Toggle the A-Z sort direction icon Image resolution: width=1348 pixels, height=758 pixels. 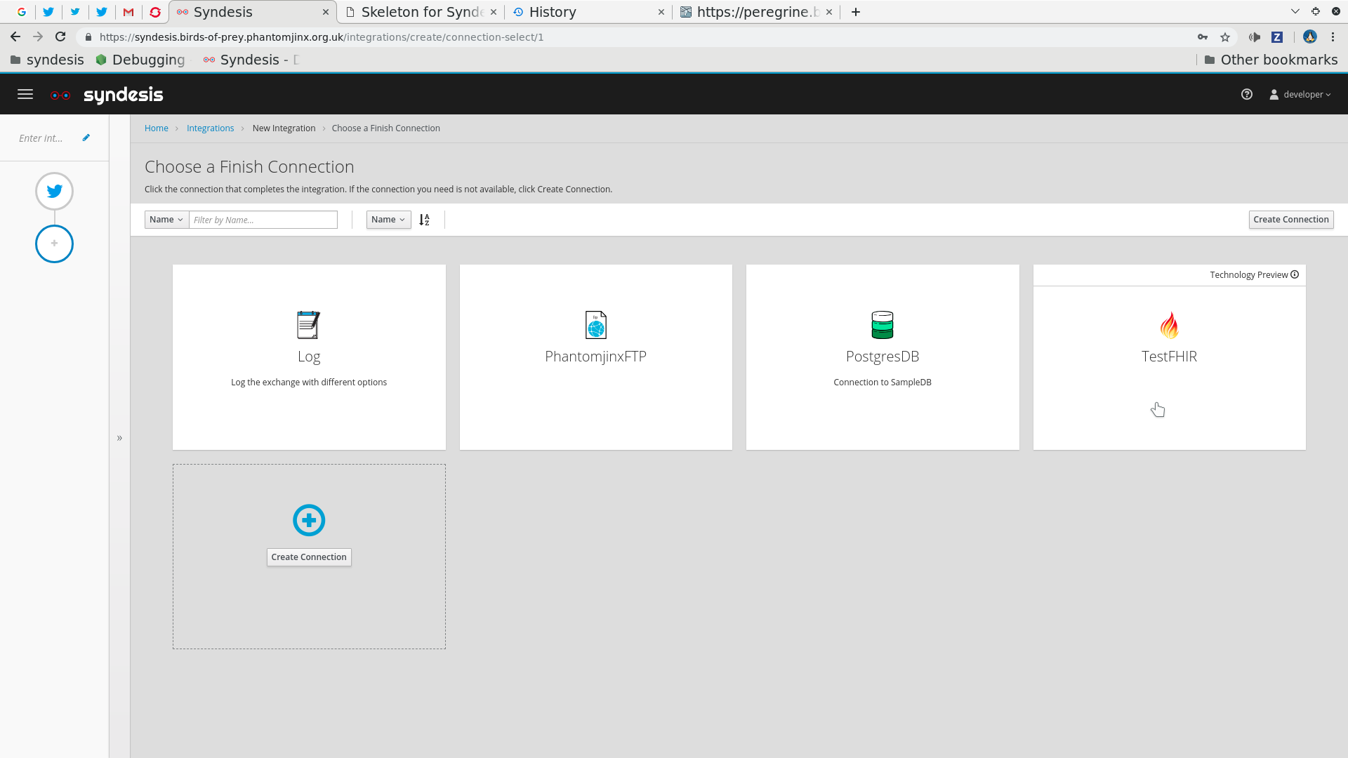(x=424, y=220)
